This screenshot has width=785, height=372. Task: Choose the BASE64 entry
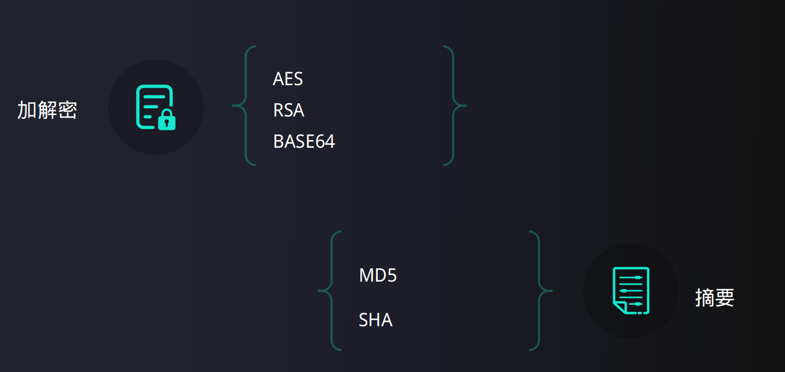point(303,141)
